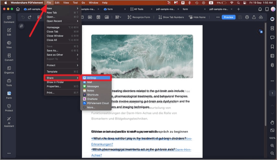Expand the Share submenu
The height and width of the screenshot is (160, 277).
[x=62, y=78]
